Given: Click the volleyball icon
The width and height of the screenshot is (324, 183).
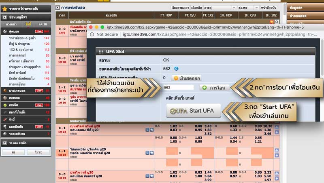Looking at the screenshot, I should pyautogui.click(x=5, y=134).
